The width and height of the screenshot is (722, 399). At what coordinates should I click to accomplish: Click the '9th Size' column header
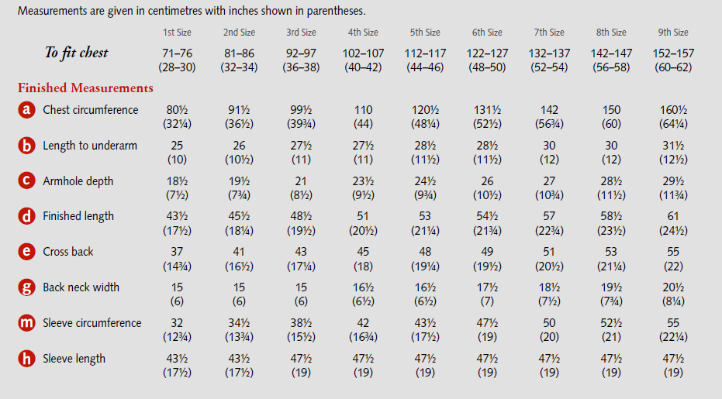[x=673, y=33]
